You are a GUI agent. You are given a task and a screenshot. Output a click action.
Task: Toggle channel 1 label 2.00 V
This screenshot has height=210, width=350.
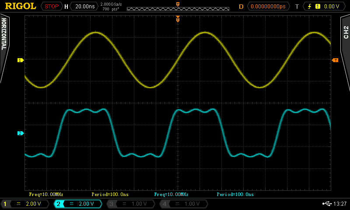click(25, 204)
